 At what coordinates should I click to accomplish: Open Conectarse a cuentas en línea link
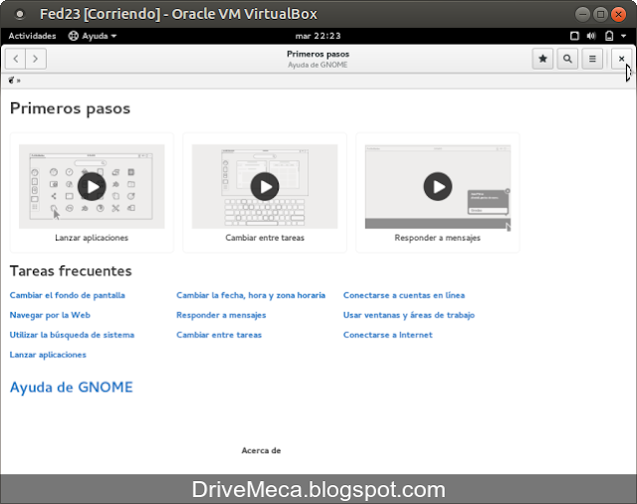pyautogui.click(x=404, y=295)
